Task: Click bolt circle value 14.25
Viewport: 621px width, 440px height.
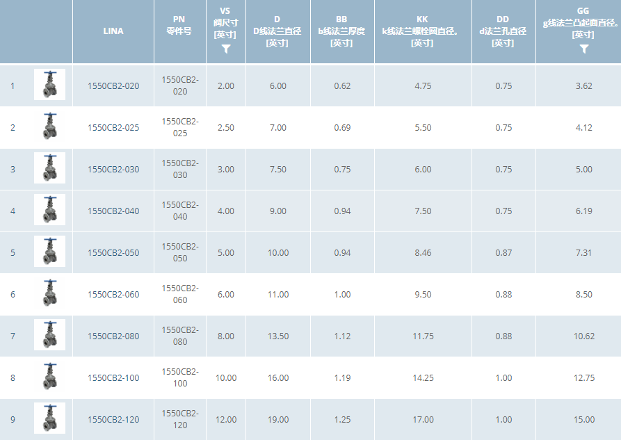Action: pos(423,378)
